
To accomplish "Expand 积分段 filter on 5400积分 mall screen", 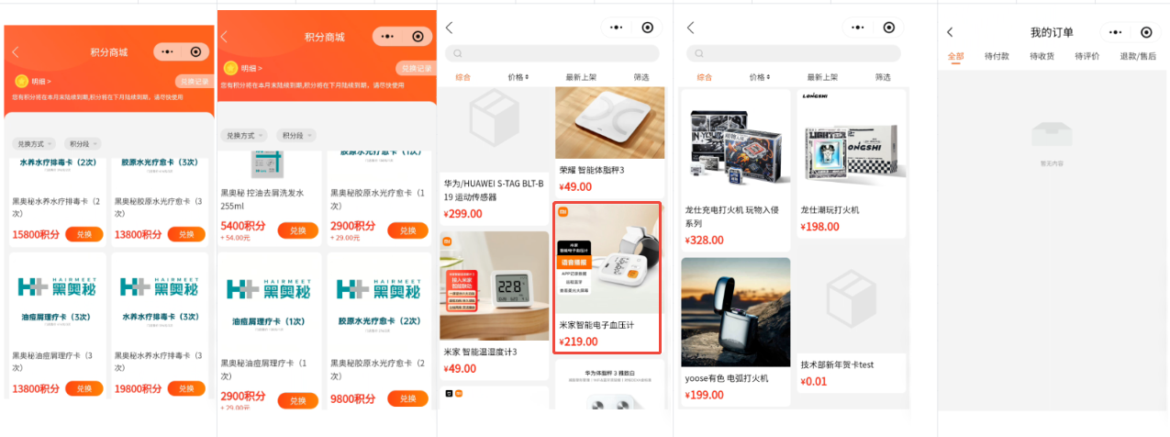I will pos(295,136).
